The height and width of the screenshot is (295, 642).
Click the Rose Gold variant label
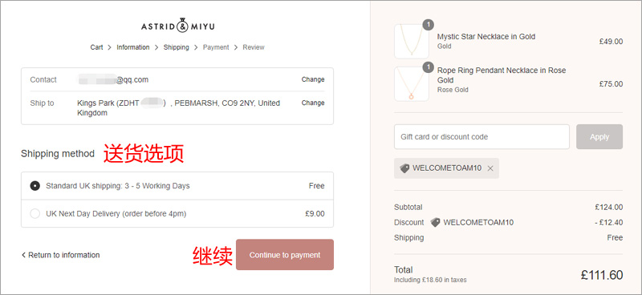coord(453,90)
